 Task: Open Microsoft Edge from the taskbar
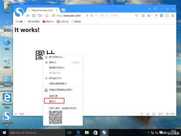(x=78, y=132)
